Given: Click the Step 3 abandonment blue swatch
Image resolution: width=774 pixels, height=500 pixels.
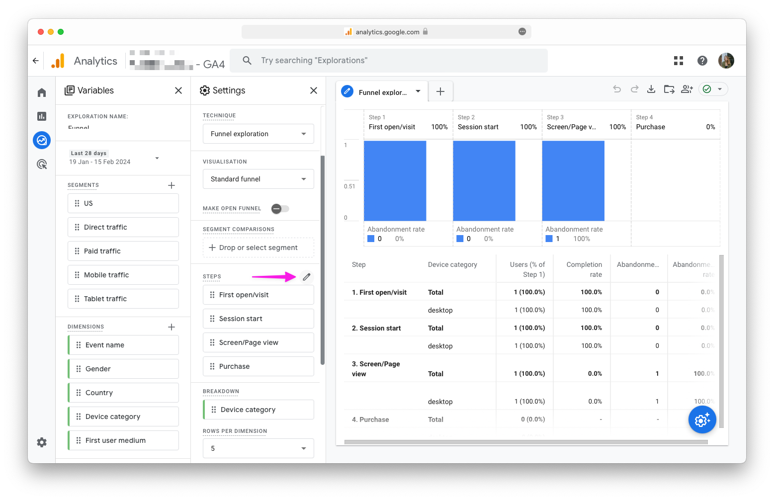Looking at the screenshot, I should [549, 239].
